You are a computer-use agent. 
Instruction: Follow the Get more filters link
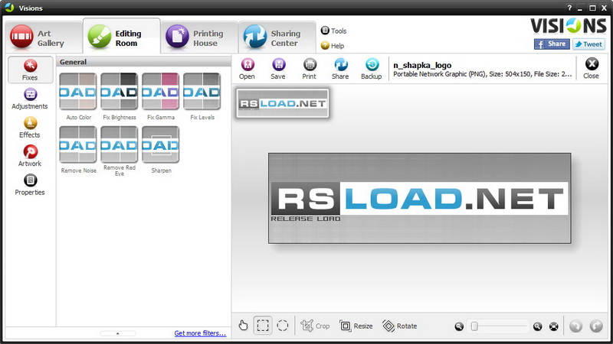[x=200, y=333]
